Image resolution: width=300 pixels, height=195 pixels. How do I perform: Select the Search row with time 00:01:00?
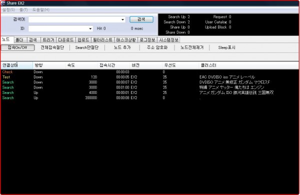tap(150, 87)
